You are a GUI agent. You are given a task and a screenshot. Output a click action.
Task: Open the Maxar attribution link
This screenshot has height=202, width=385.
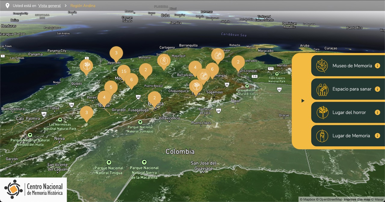378,199
